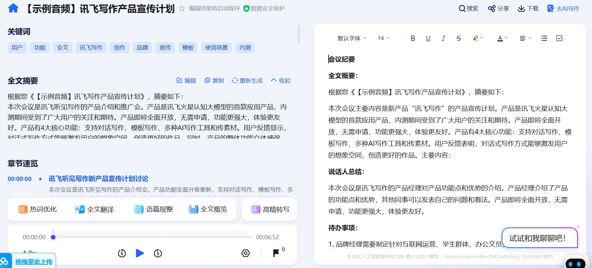Expand alignment options dropdown arrow
592x268 pixels.
530,38
